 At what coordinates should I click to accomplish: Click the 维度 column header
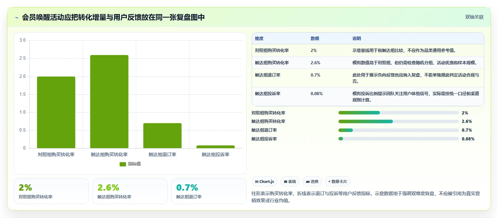[259, 39]
